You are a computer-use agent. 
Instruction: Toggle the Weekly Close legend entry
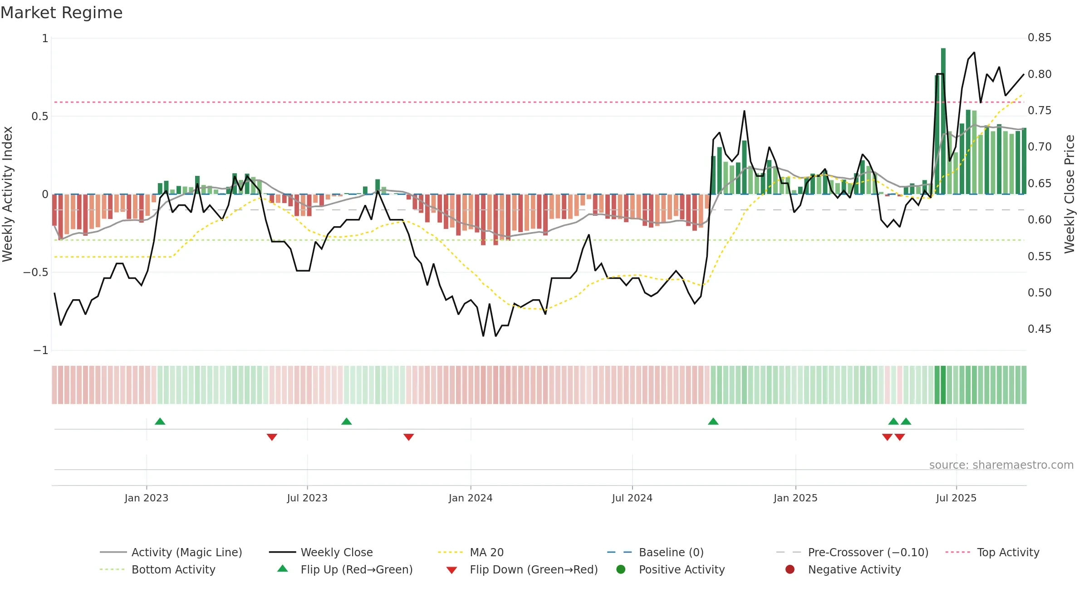321,552
